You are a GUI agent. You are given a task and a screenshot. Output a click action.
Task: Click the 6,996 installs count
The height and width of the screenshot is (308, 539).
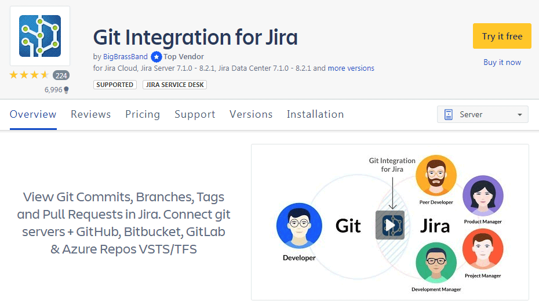click(53, 90)
